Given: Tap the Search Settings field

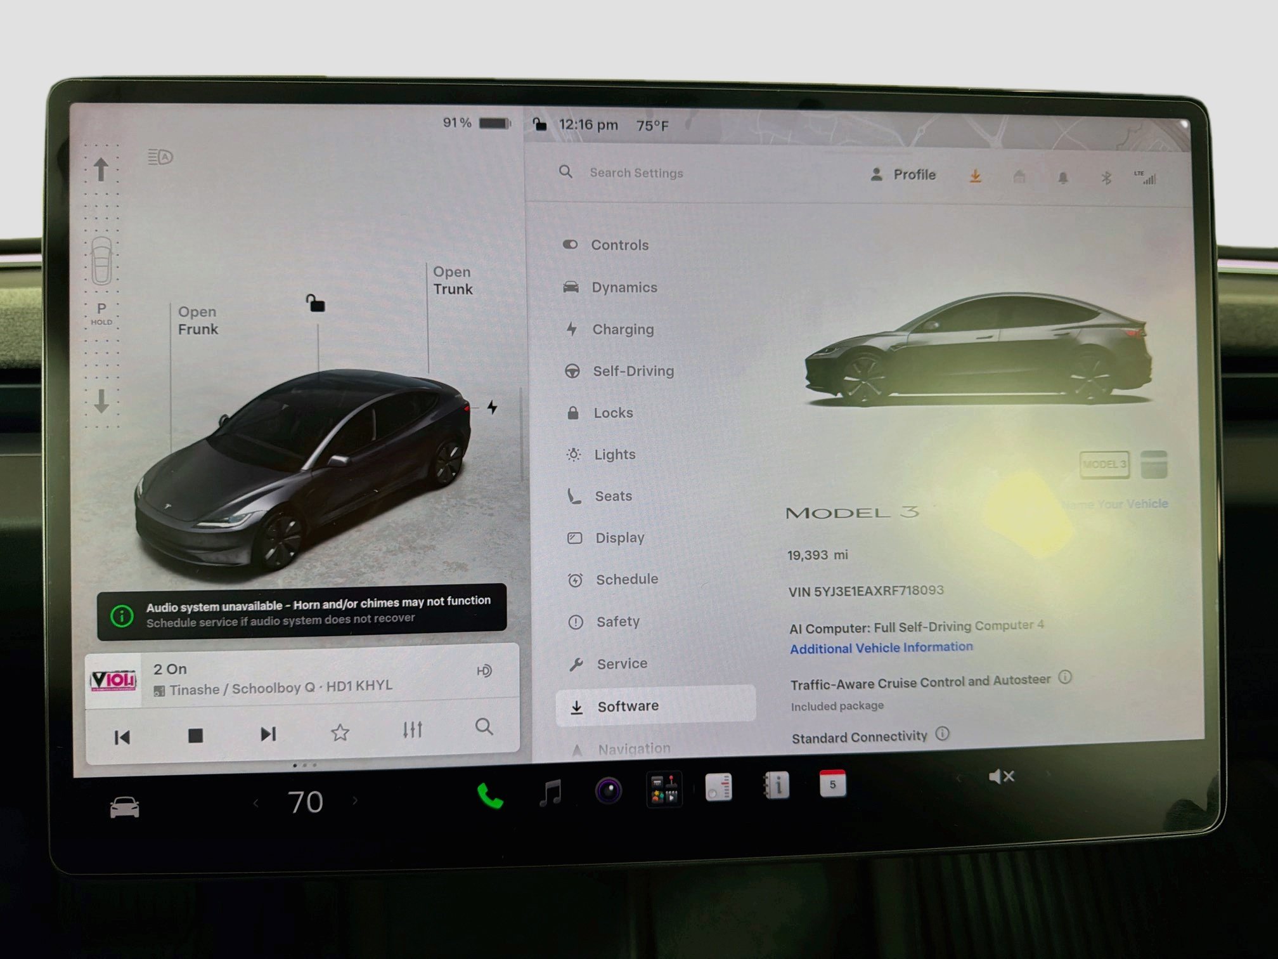Looking at the screenshot, I should click(x=636, y=173).
